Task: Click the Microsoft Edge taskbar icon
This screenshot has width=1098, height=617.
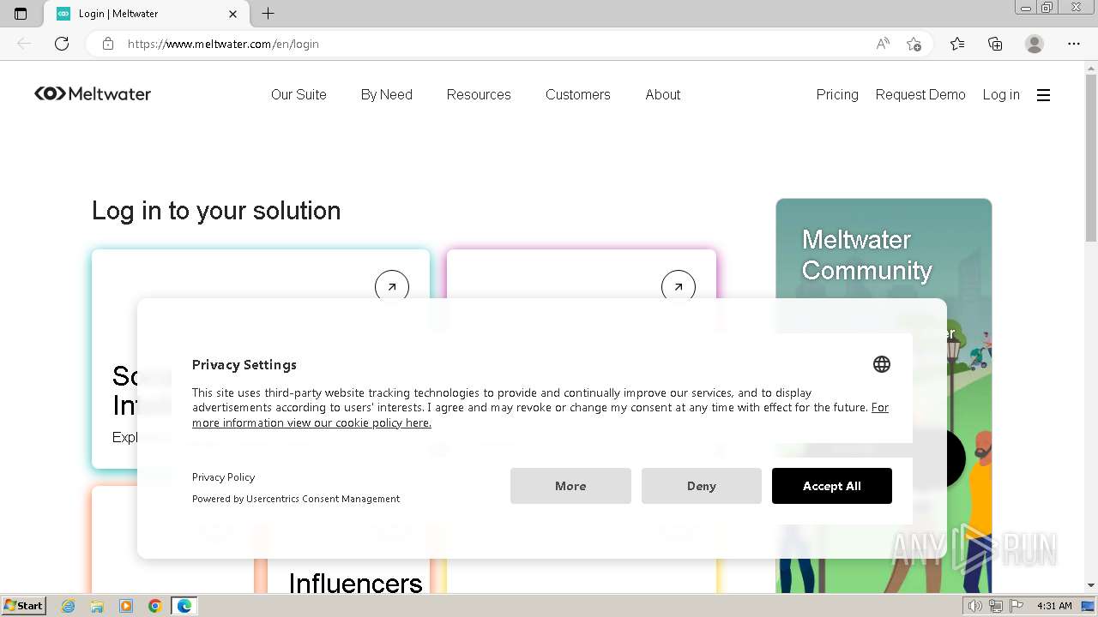Action: (x=184, y=606)
